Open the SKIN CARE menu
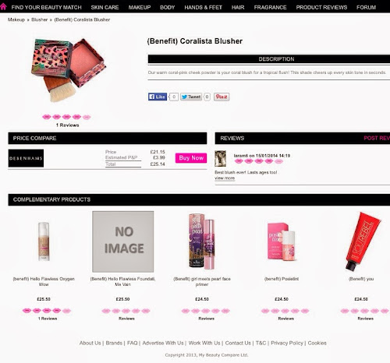Image resolution: width=390 pixels, height=363 pixels. coord(105,7)
